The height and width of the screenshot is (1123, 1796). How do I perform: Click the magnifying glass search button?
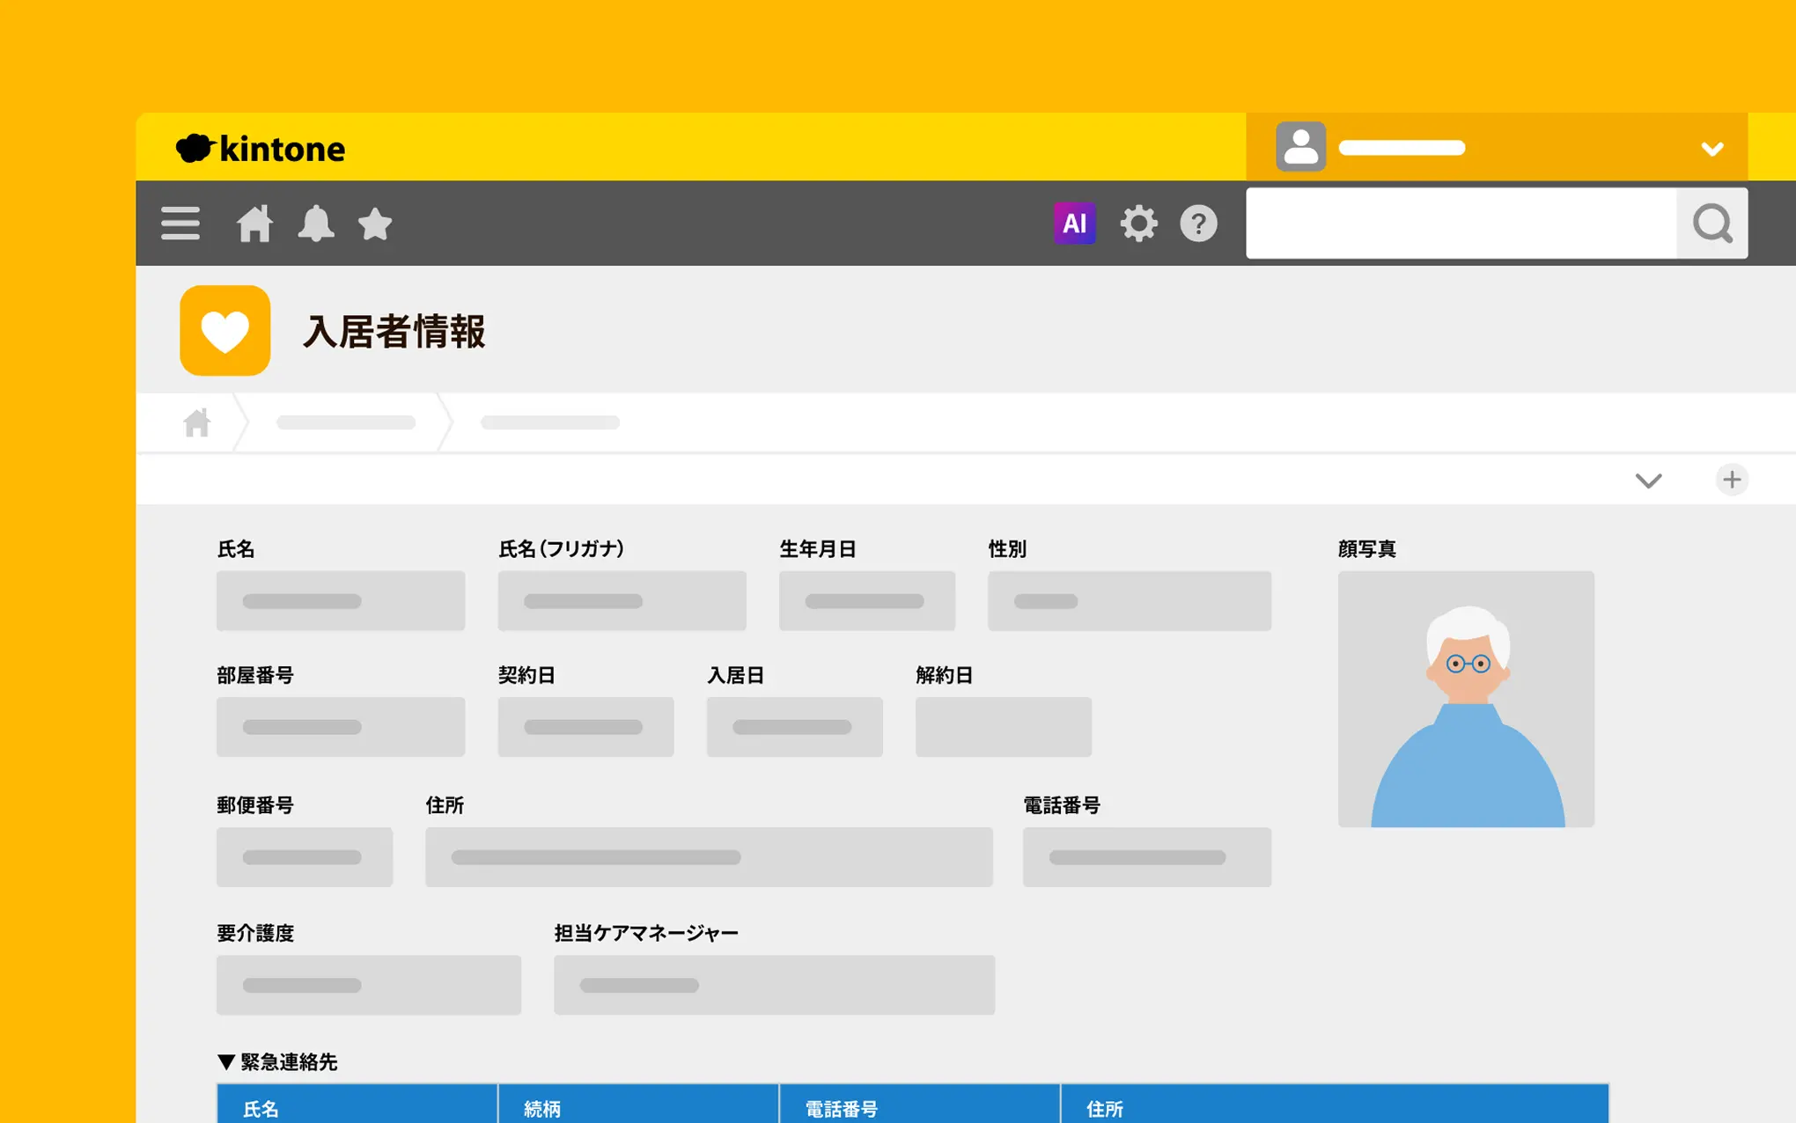(x=1711, y=224)
